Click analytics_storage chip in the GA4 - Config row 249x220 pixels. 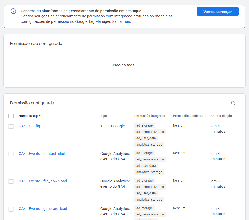[149, 145]
